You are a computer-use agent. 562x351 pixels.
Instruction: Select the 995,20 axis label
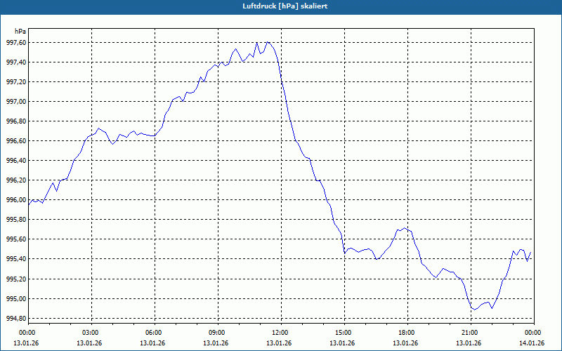(16, 279)
